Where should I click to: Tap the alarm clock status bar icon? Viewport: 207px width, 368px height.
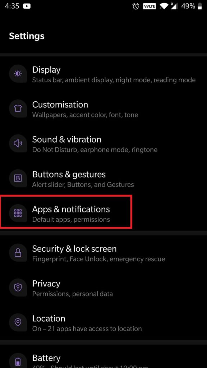point(135,6)
